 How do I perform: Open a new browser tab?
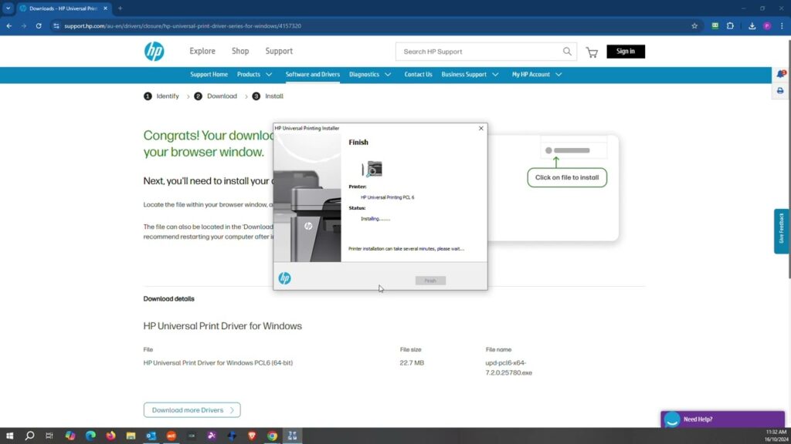click(x=120, y=8)
